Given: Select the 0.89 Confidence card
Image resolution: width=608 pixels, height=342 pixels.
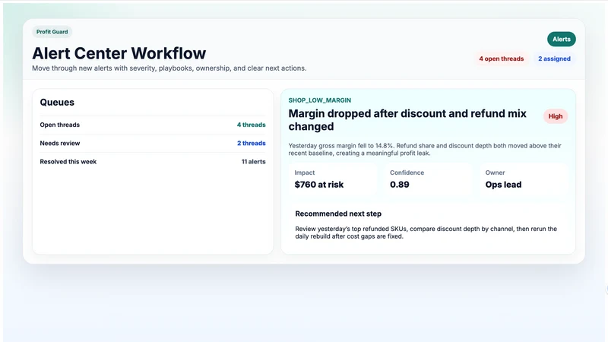Looking at the screenshot, I should click(x=428, y=179).
